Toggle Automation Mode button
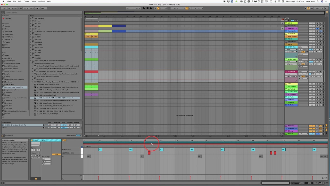This screenshot has height=186, width=330. click(292, 20)
